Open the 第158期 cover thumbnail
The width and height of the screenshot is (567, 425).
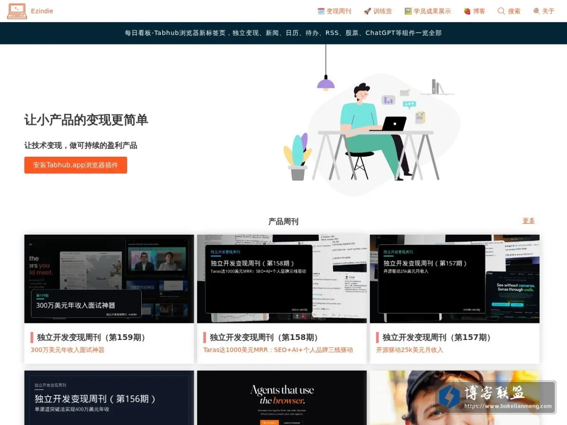(282, 279)
